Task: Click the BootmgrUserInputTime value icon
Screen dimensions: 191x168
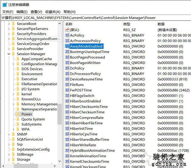Action: tap(67, 52)
